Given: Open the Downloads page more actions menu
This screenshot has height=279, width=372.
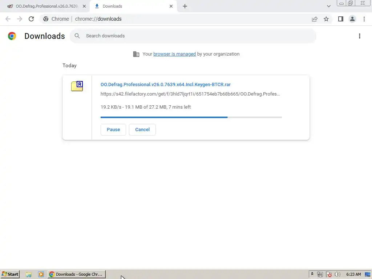Looking at the screenshot, I should click(360, 36).
